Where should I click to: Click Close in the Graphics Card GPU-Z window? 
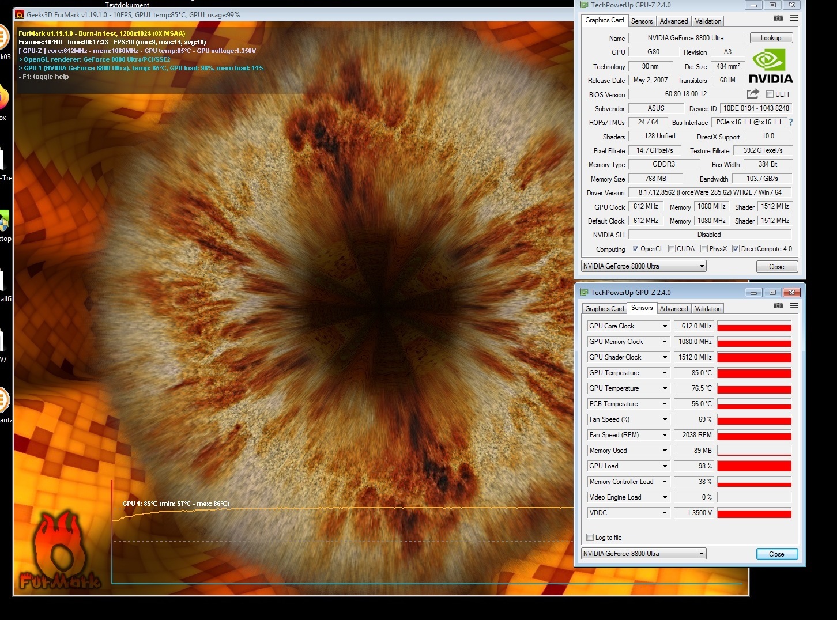[776, 267]
